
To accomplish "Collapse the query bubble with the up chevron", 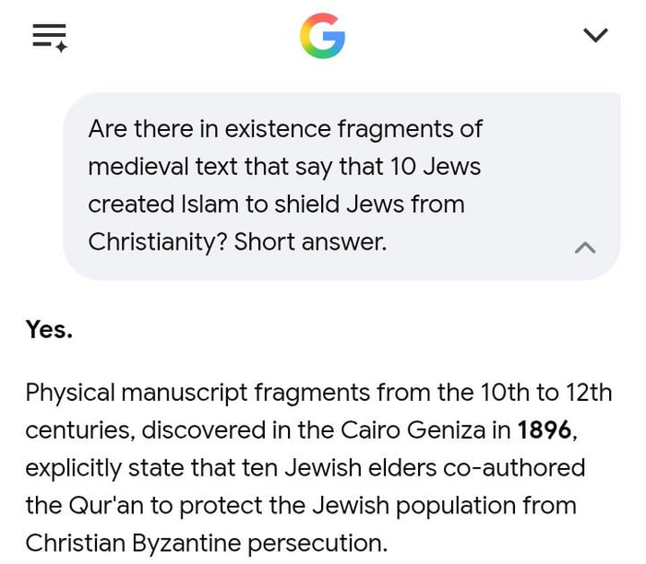I will (585, 248).
